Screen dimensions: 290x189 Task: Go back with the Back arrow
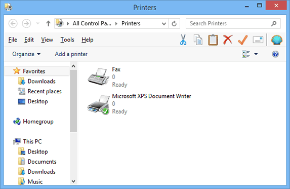[x=13, y=23]
